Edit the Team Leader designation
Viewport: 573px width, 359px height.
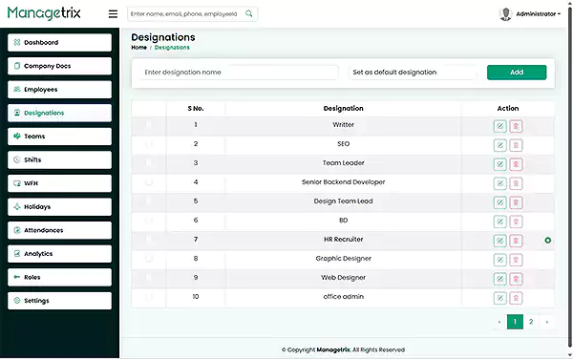click(499, 164)
